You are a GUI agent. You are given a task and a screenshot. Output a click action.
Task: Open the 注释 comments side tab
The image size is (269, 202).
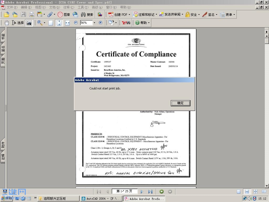pos(3,157)
